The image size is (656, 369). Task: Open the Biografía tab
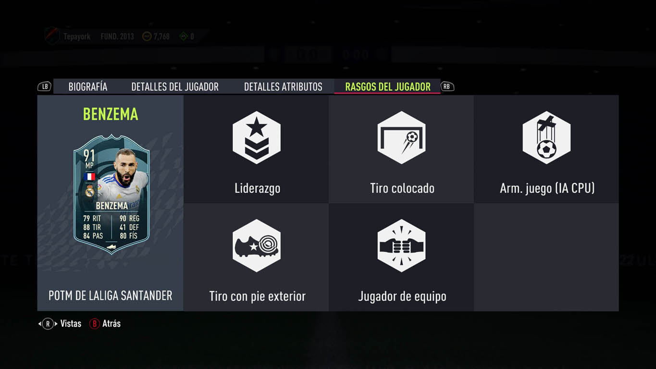click(x=88, y=87)
